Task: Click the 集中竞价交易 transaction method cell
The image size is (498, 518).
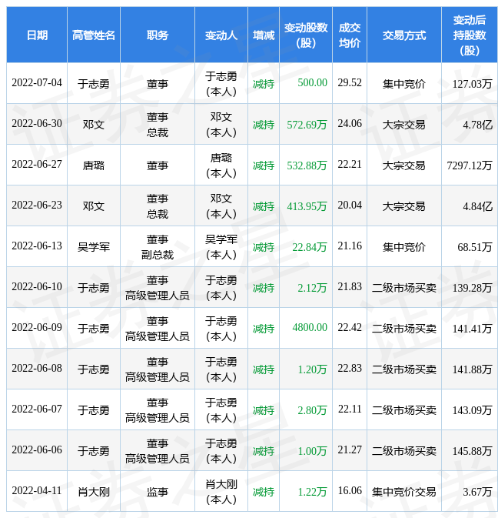Action: tap(404, 492)
